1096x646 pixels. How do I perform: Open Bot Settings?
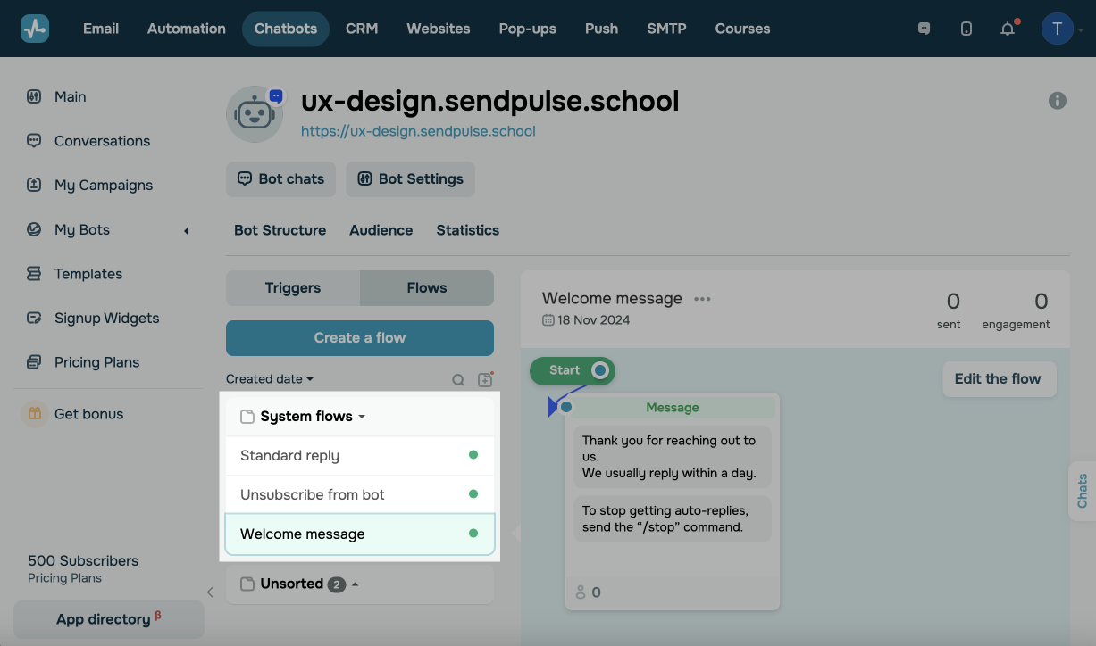click(x=411, y=179)
